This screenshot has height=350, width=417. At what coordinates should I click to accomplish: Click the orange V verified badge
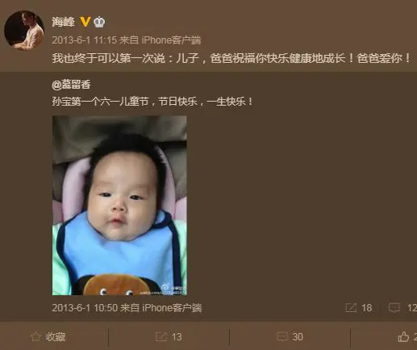(x=85, y=22)
